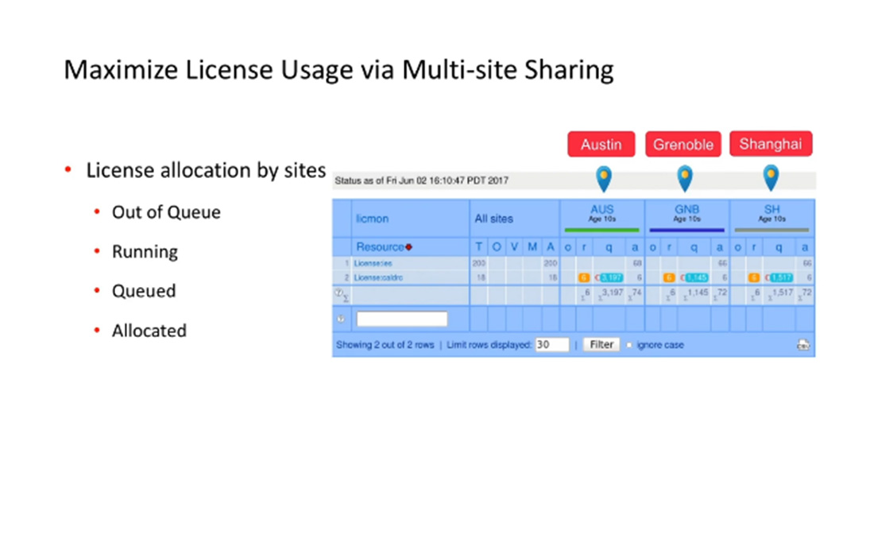Click the orange 6 badge under SH
The image size is (874, 558).
[753, 277]
